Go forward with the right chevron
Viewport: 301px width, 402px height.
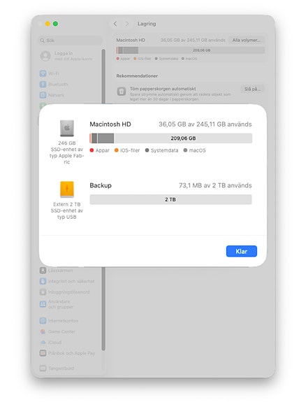pos(127,24)
